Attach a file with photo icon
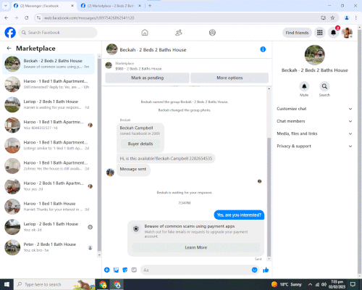Screen dimensions: 362x290 tap(116, 270)
